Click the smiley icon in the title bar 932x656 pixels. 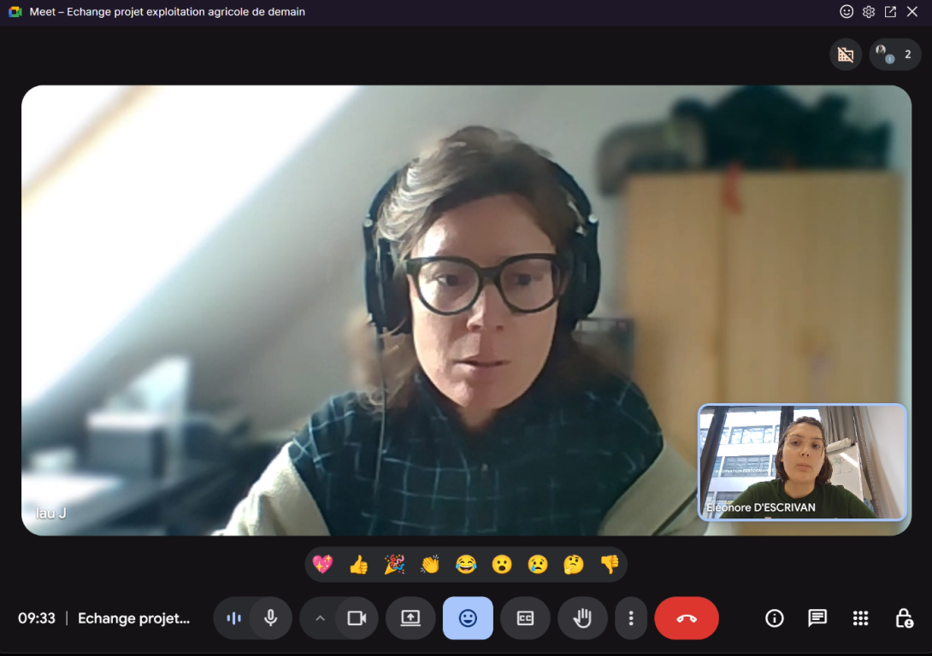pyautogui.click(x=846, y=12)
